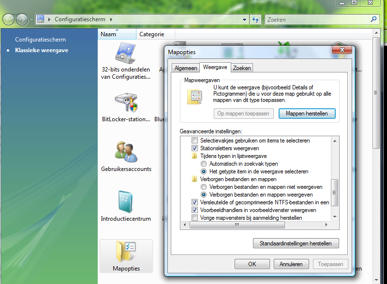The height and width of the screenshot is (284, 387).
Task: Click the Annuleren button
Action: (x=291, y=264)
